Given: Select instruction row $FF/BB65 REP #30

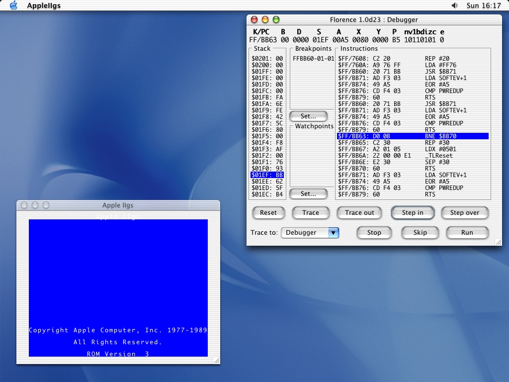Looking at the screenshot, I should [x=413, y=143].
